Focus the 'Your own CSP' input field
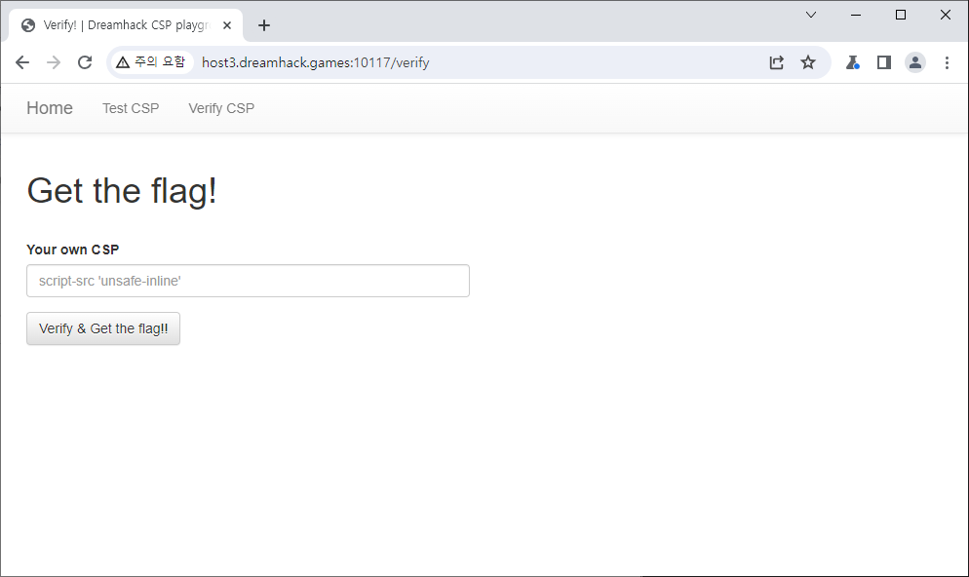 pos(248,281)
